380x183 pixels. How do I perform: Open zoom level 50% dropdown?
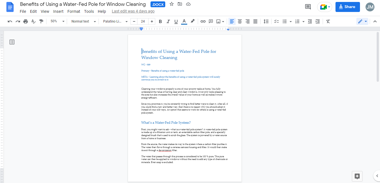(x=57, y=21)
